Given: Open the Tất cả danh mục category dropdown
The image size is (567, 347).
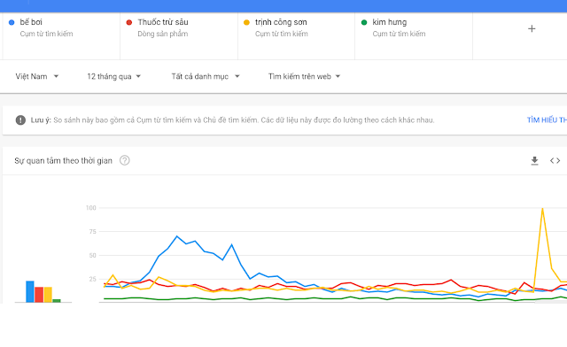Looking at the screenshot, I should (x=206, y=76).
